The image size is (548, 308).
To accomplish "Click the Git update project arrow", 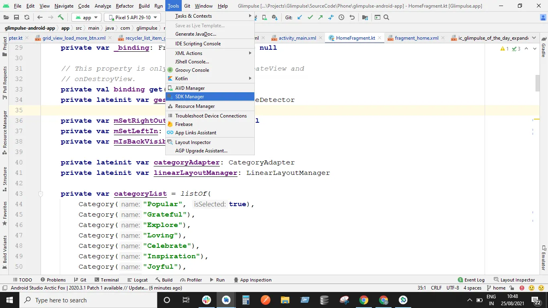I will (x=300, y=17).
